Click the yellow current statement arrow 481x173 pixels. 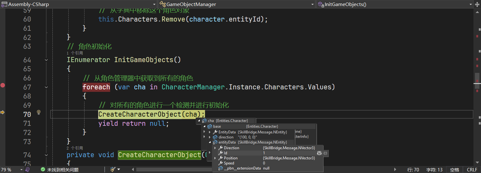click(x=3, y=112)
